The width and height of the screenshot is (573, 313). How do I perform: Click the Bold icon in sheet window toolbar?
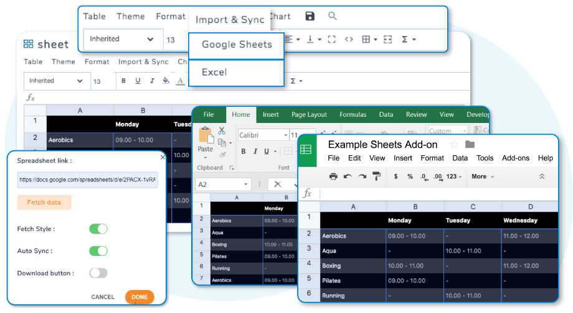point(123,81)
